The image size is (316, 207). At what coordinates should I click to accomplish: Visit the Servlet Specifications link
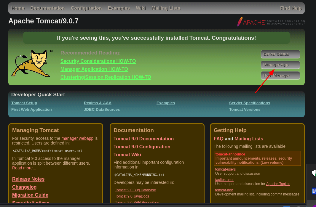point(249,103)
